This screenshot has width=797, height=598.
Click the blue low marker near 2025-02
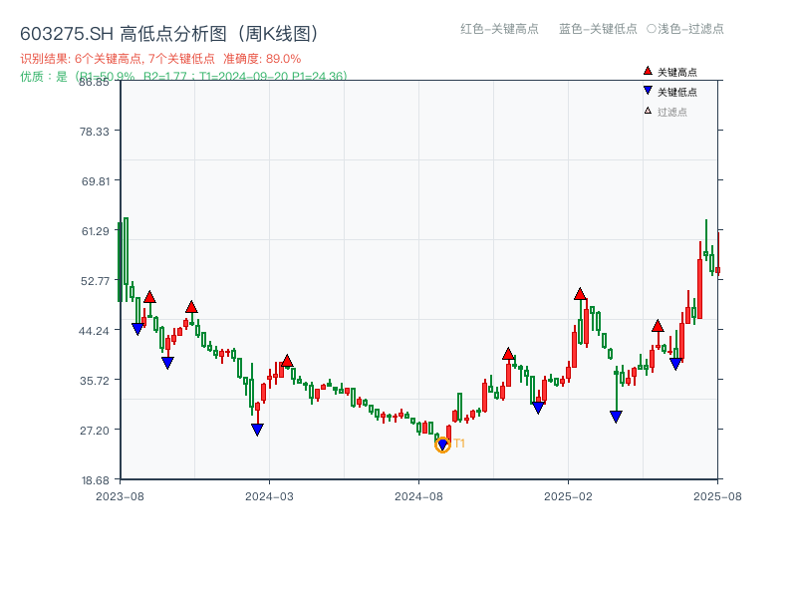(538, 406)
